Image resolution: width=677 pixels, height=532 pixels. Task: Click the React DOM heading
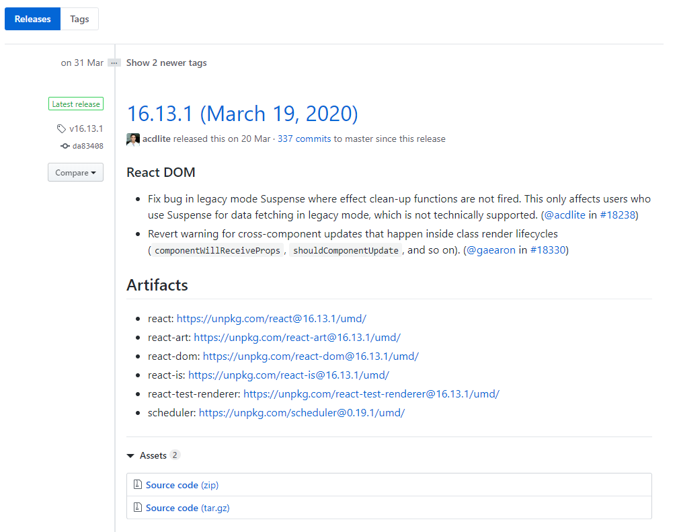point(161,172)
